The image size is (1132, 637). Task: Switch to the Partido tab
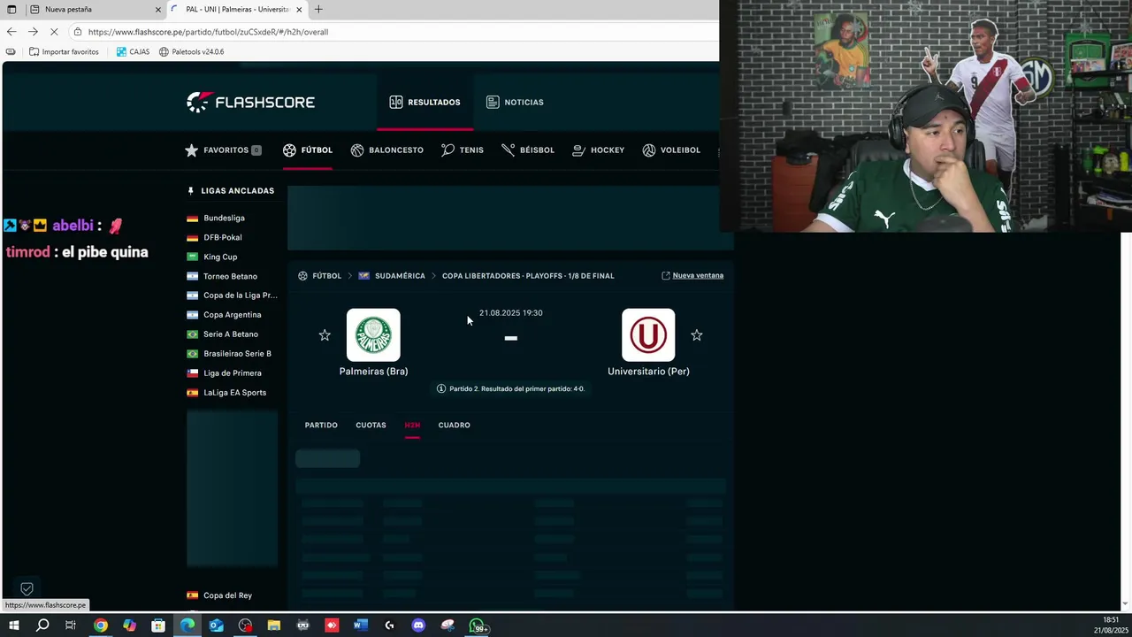(321, 426)
